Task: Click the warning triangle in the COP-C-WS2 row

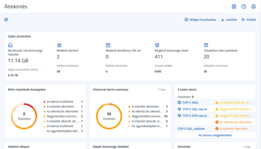Action: click(217, 103)
